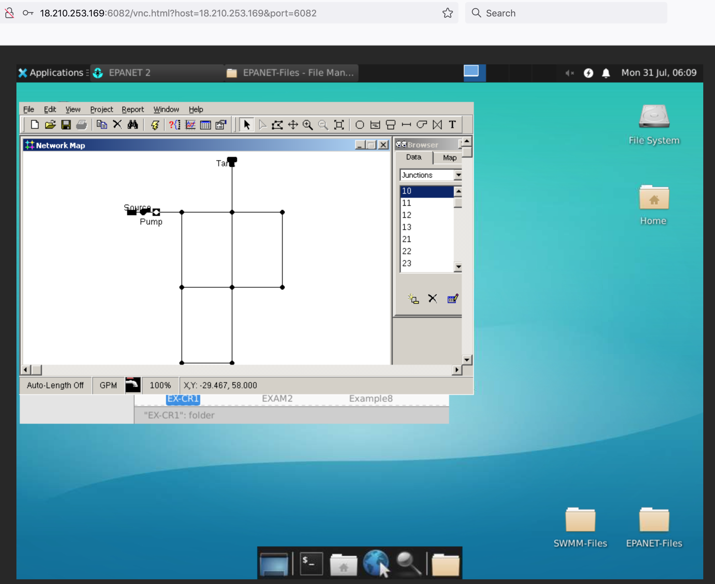Activate the Pan map tool
This screenshot has height=584, width=715.
tap(293, 125)
